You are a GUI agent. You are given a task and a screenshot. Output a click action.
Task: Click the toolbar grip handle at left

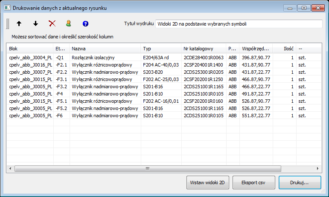8,24
